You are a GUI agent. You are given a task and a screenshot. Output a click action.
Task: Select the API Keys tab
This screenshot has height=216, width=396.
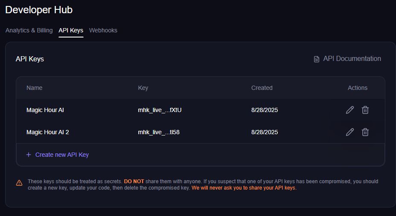click(x=71, y=30)
